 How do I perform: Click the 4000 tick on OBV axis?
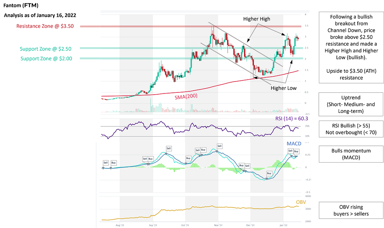pyautogui.click(x=308, y=196)
